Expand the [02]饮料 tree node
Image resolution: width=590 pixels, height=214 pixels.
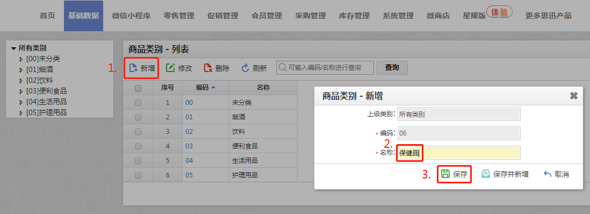[21, 80]
